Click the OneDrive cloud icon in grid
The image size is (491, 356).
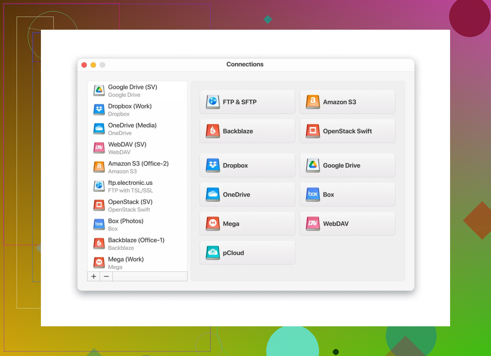[213, 194]
